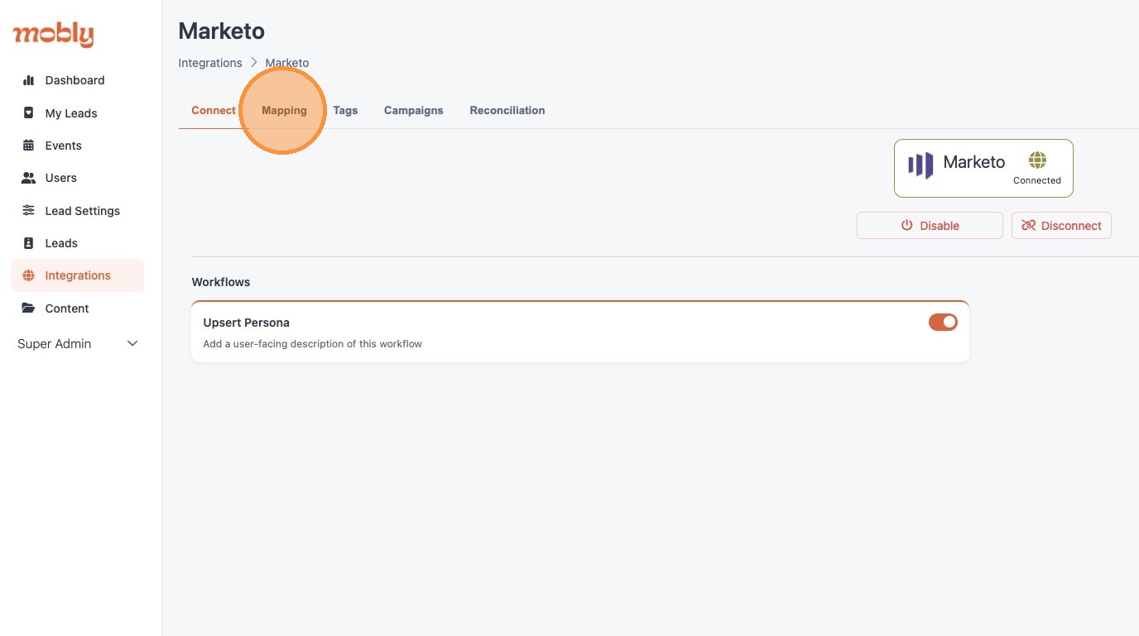This screenshot has height=636, width=1139.
Task: Open the Mapping tab
Action: pyautogui.click(x=284, y=110)
